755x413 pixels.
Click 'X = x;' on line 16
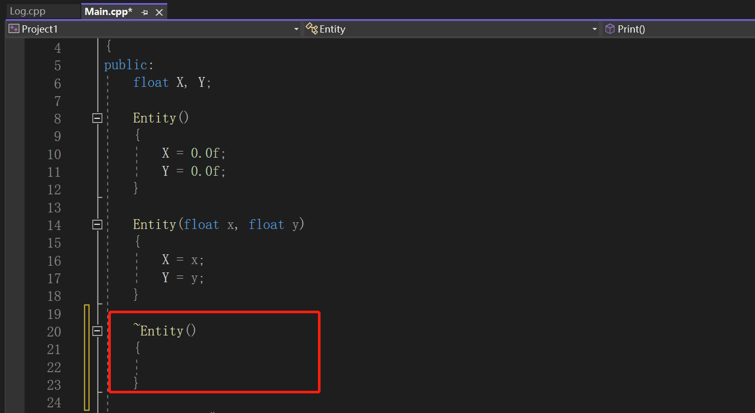[183, 260]
